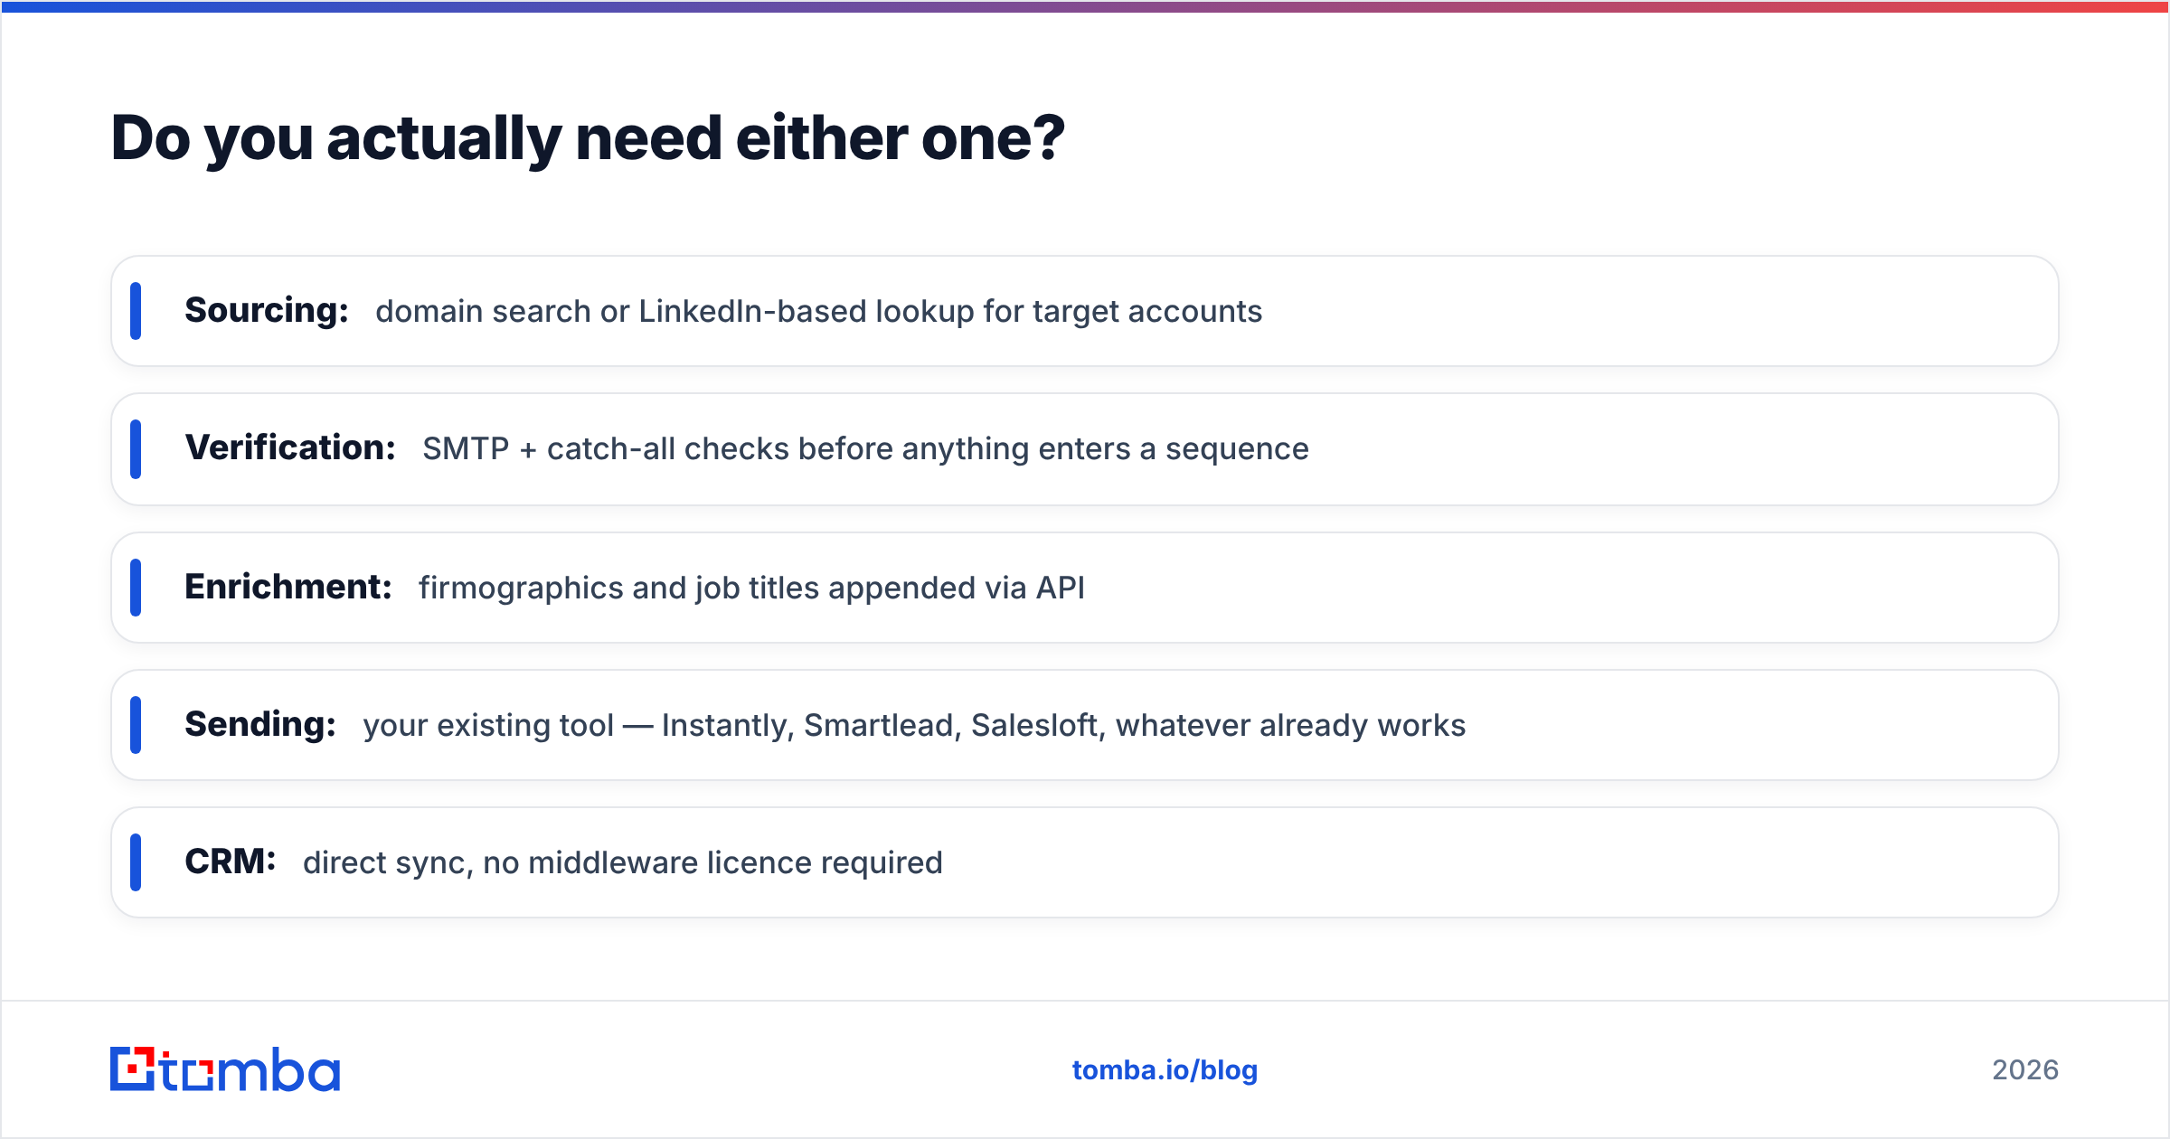This screenshot has width=2170, height=1139.
Task: Click the Enrichment blue accent bar
Action: click(x=136, y=588)
